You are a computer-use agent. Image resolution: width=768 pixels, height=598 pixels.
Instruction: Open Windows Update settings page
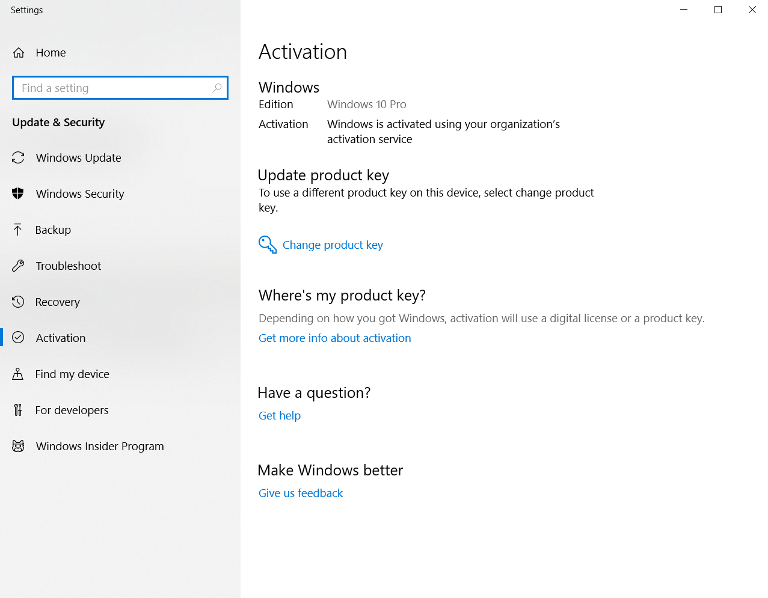click(x=120, y=157)
